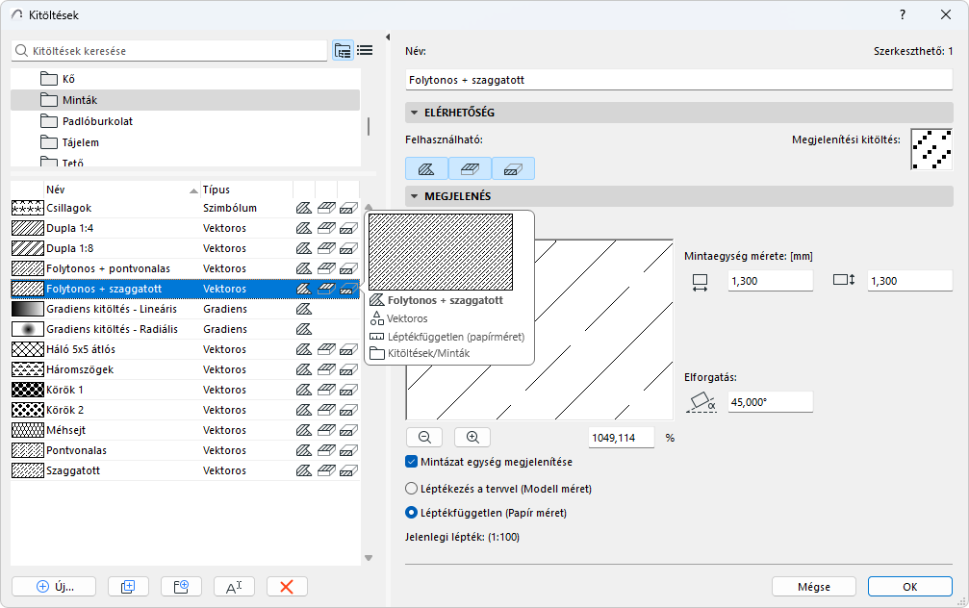
Task: Click the new folder icon button
Action: (x=180, y=586)
